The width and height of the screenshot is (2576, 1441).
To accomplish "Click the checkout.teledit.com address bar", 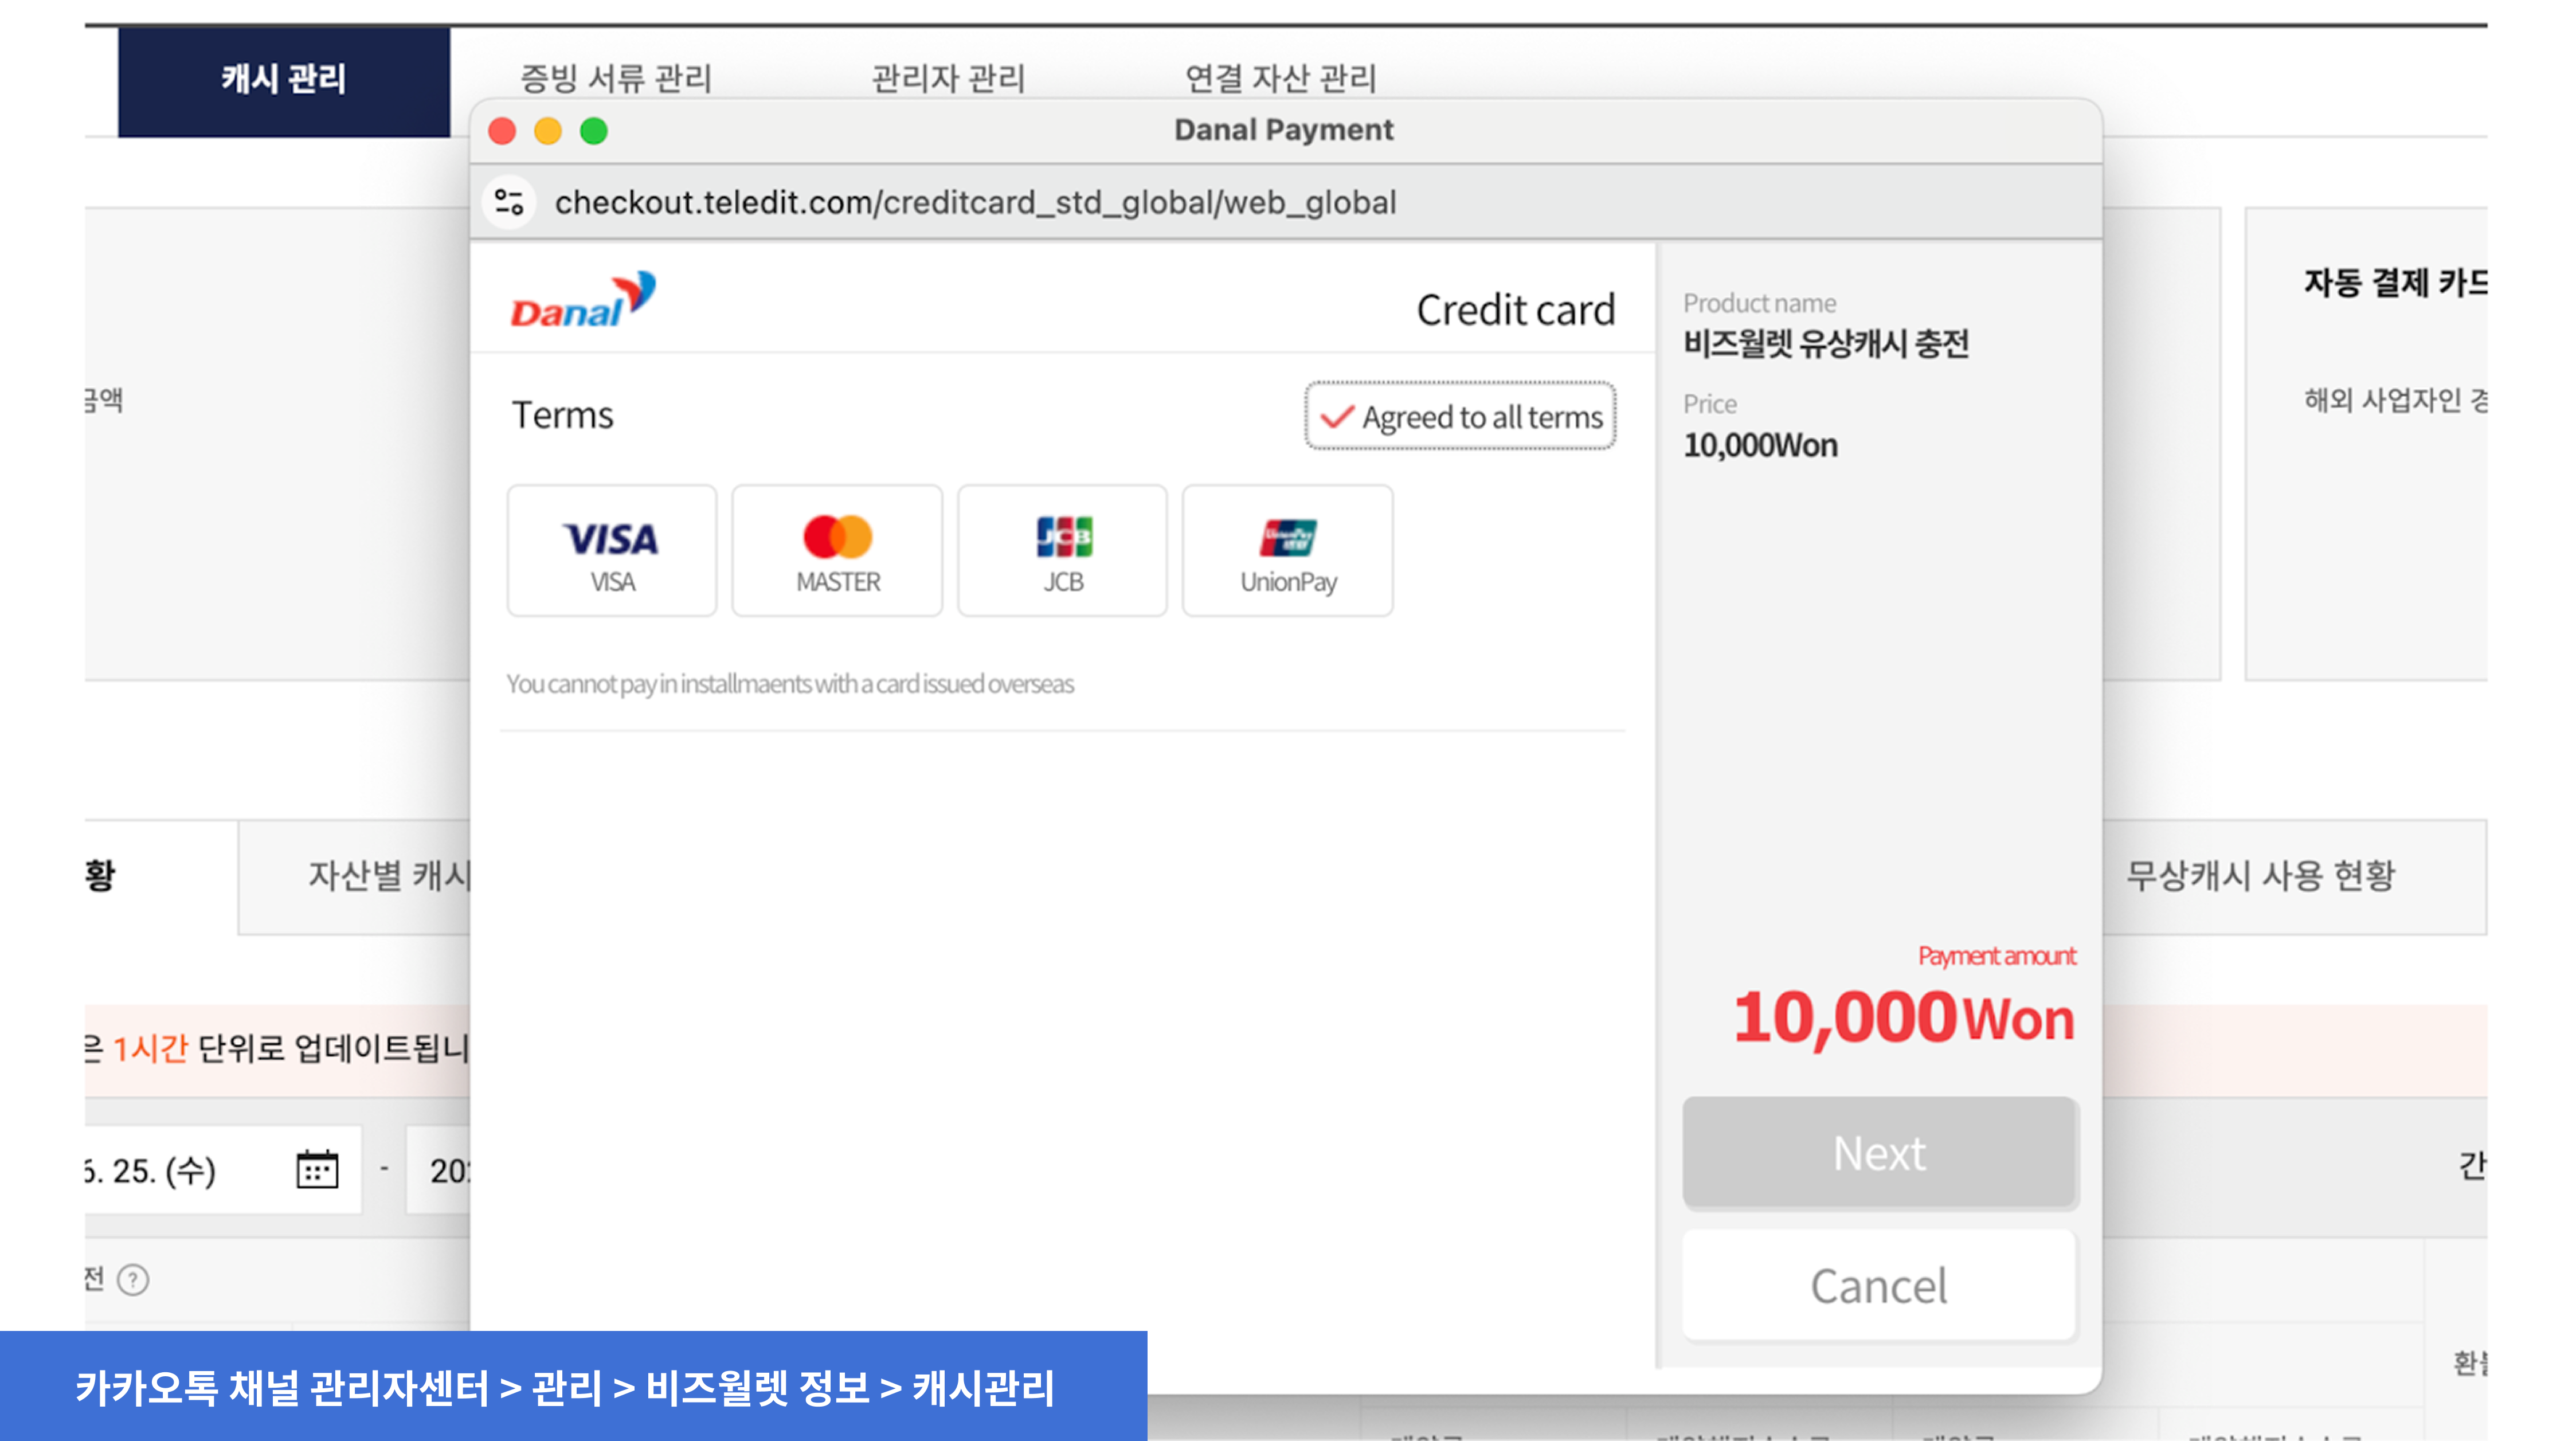I will (975, 202).
